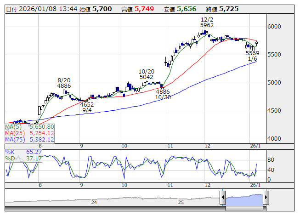This screenshot has width=300, height=216.
Task: Jump to year 25 in the overview
Action: pos(181,202)
